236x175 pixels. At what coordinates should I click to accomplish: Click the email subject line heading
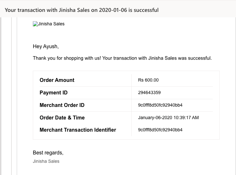coord(81,10)
